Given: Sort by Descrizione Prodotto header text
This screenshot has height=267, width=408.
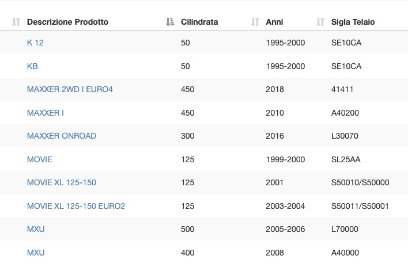Looking at the screenshot, I should tap(67, 22).
